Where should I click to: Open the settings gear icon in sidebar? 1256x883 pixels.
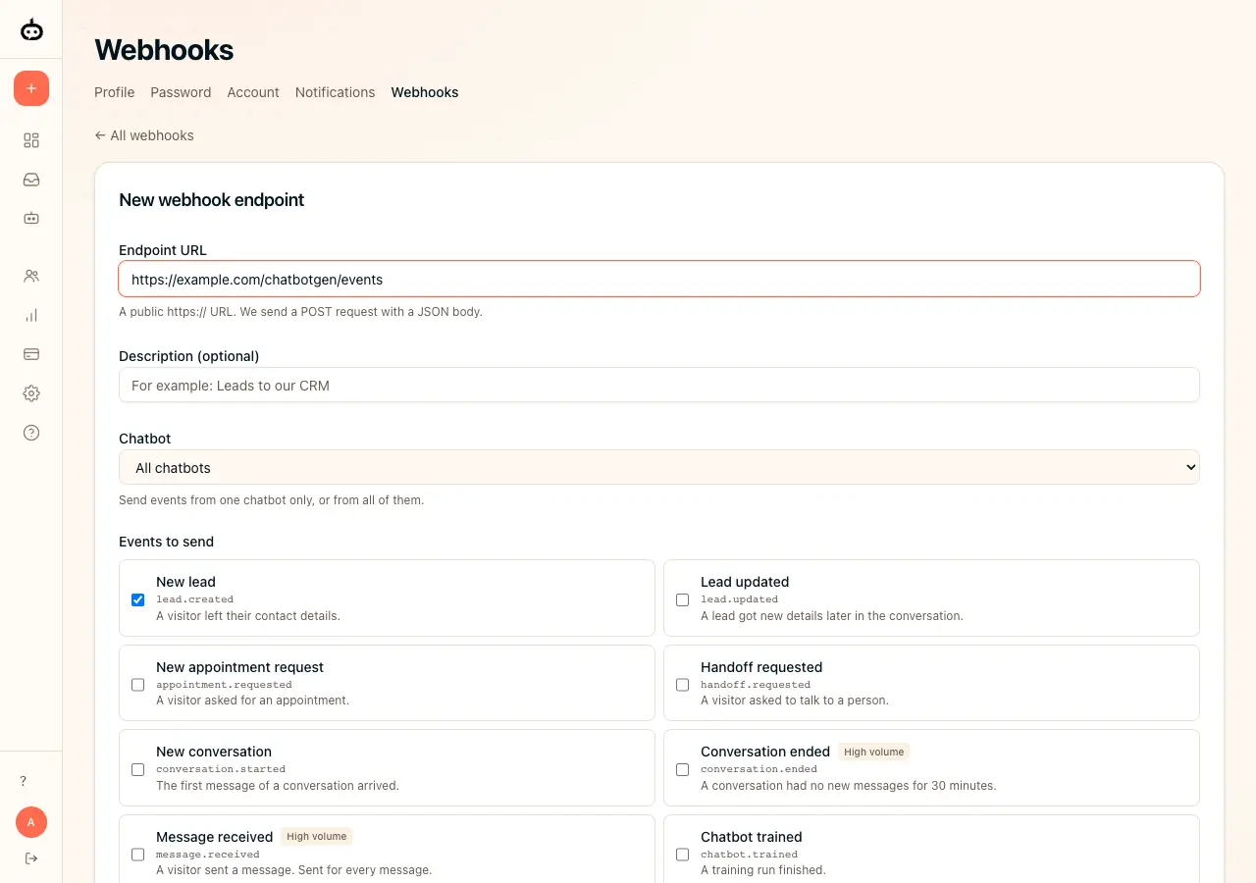point(31,393)
